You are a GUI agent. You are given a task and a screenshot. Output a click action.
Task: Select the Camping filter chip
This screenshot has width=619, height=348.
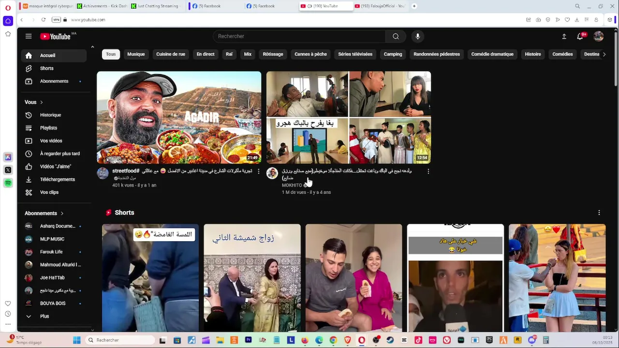click(393, 54)
